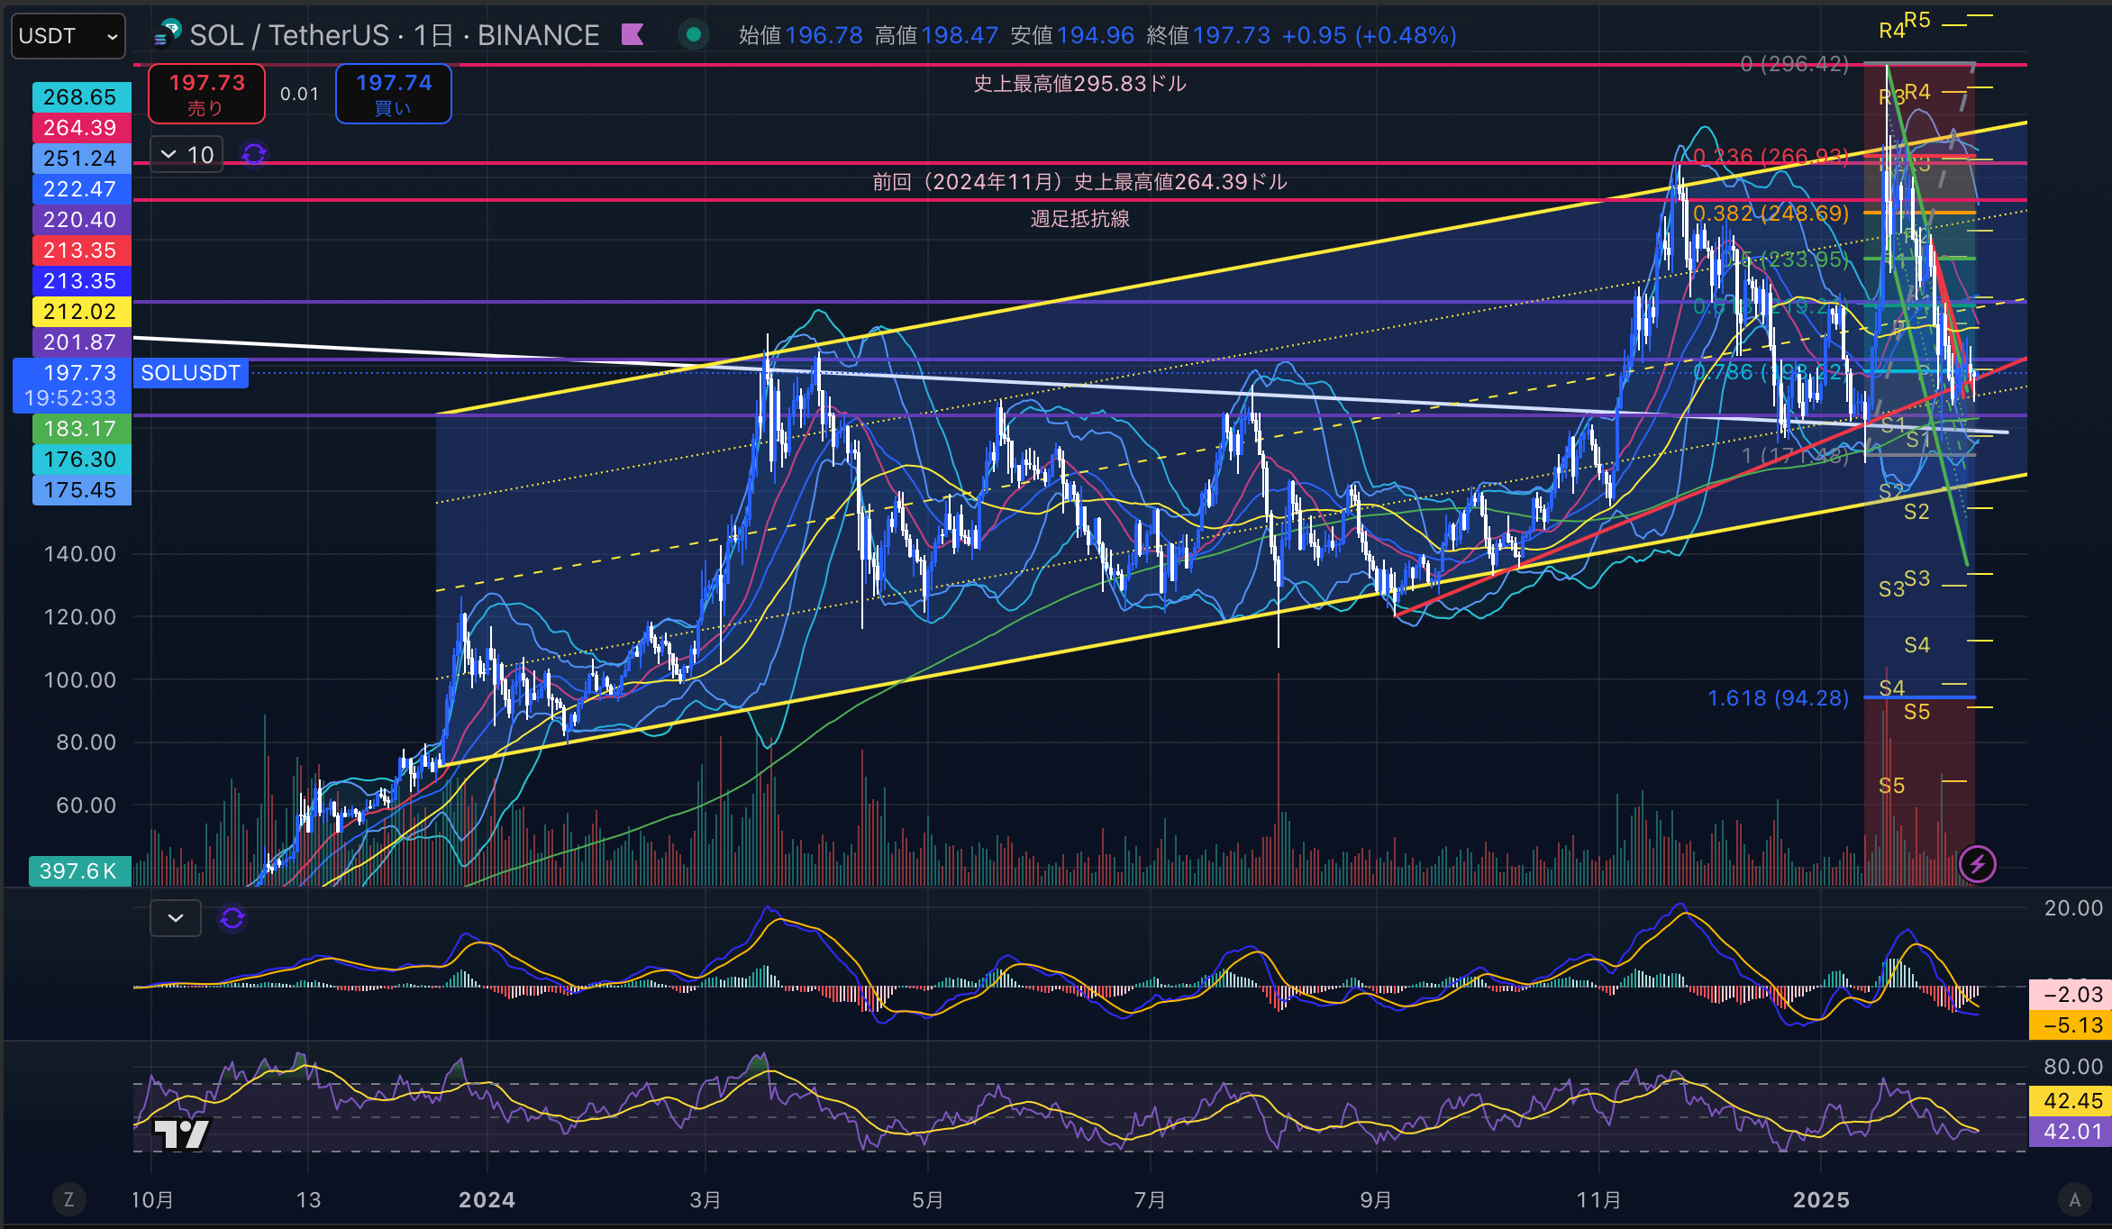Click the Fibonacci 0 (296.42) label
2112x1229 pixels.
coord(1794,64)
